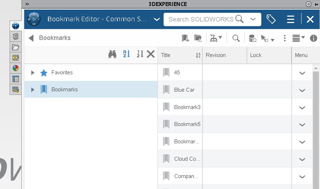Open the information panel icon
Screen dimensions: 320x189
(x=313, y=38)
